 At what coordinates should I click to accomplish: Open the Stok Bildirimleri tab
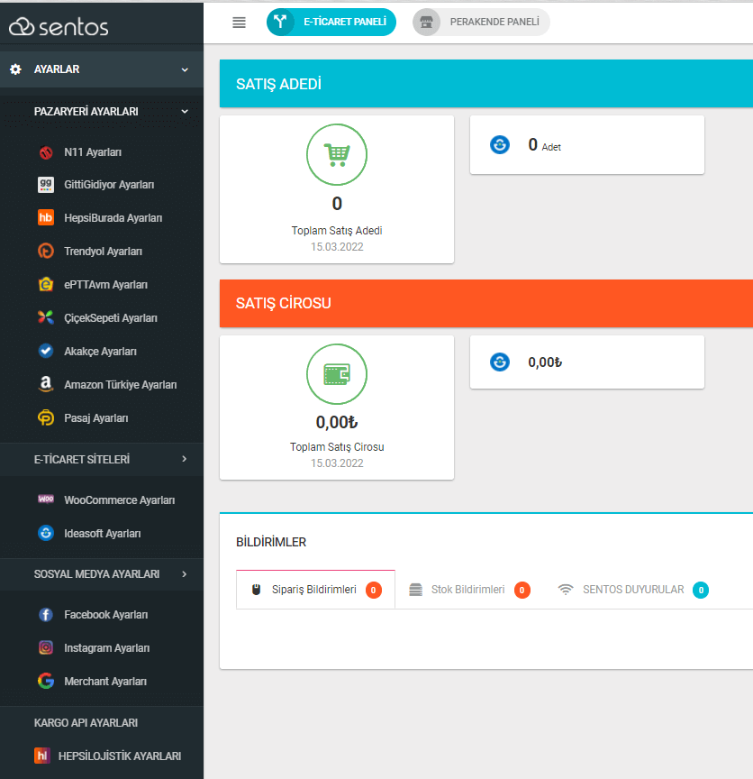pyautogui.click(x=469, y=590)
